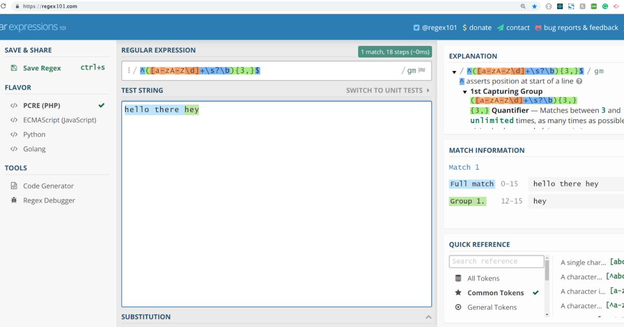This screenshot has height=327, width=624.
Task: Open the donate link
Action: tap(480, 28)
